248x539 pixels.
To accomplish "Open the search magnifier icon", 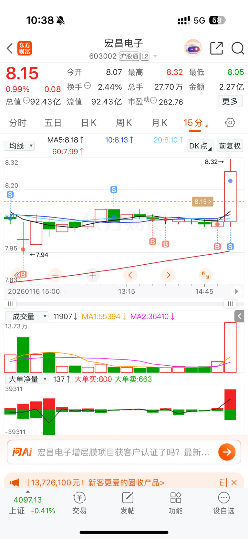I will tap(238, 48).
